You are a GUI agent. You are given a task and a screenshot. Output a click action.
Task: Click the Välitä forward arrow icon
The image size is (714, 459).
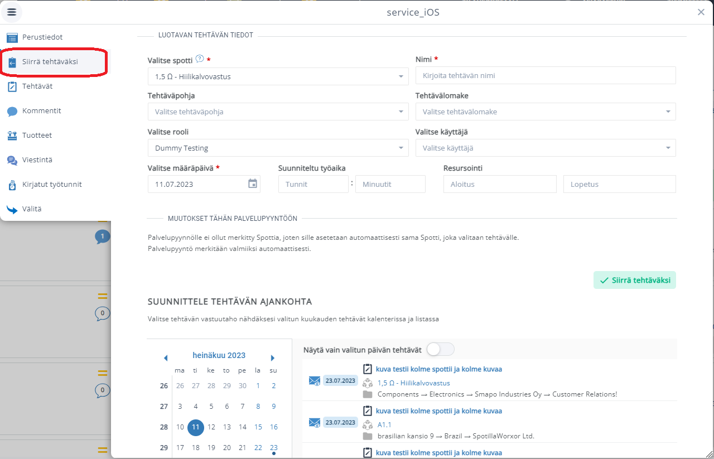12,210
